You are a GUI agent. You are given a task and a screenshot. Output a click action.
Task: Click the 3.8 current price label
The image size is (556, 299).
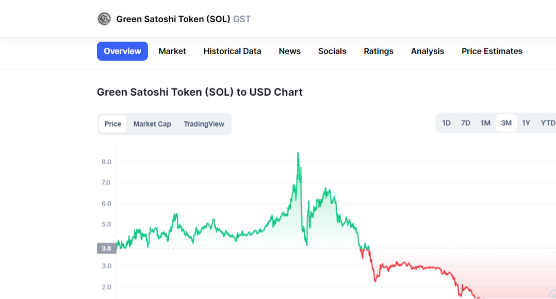pos(106,249)
